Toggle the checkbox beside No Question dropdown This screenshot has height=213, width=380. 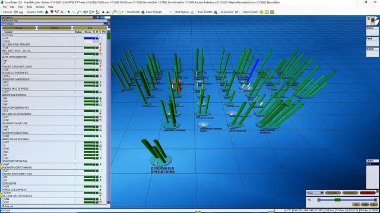(x=97, y=17)
